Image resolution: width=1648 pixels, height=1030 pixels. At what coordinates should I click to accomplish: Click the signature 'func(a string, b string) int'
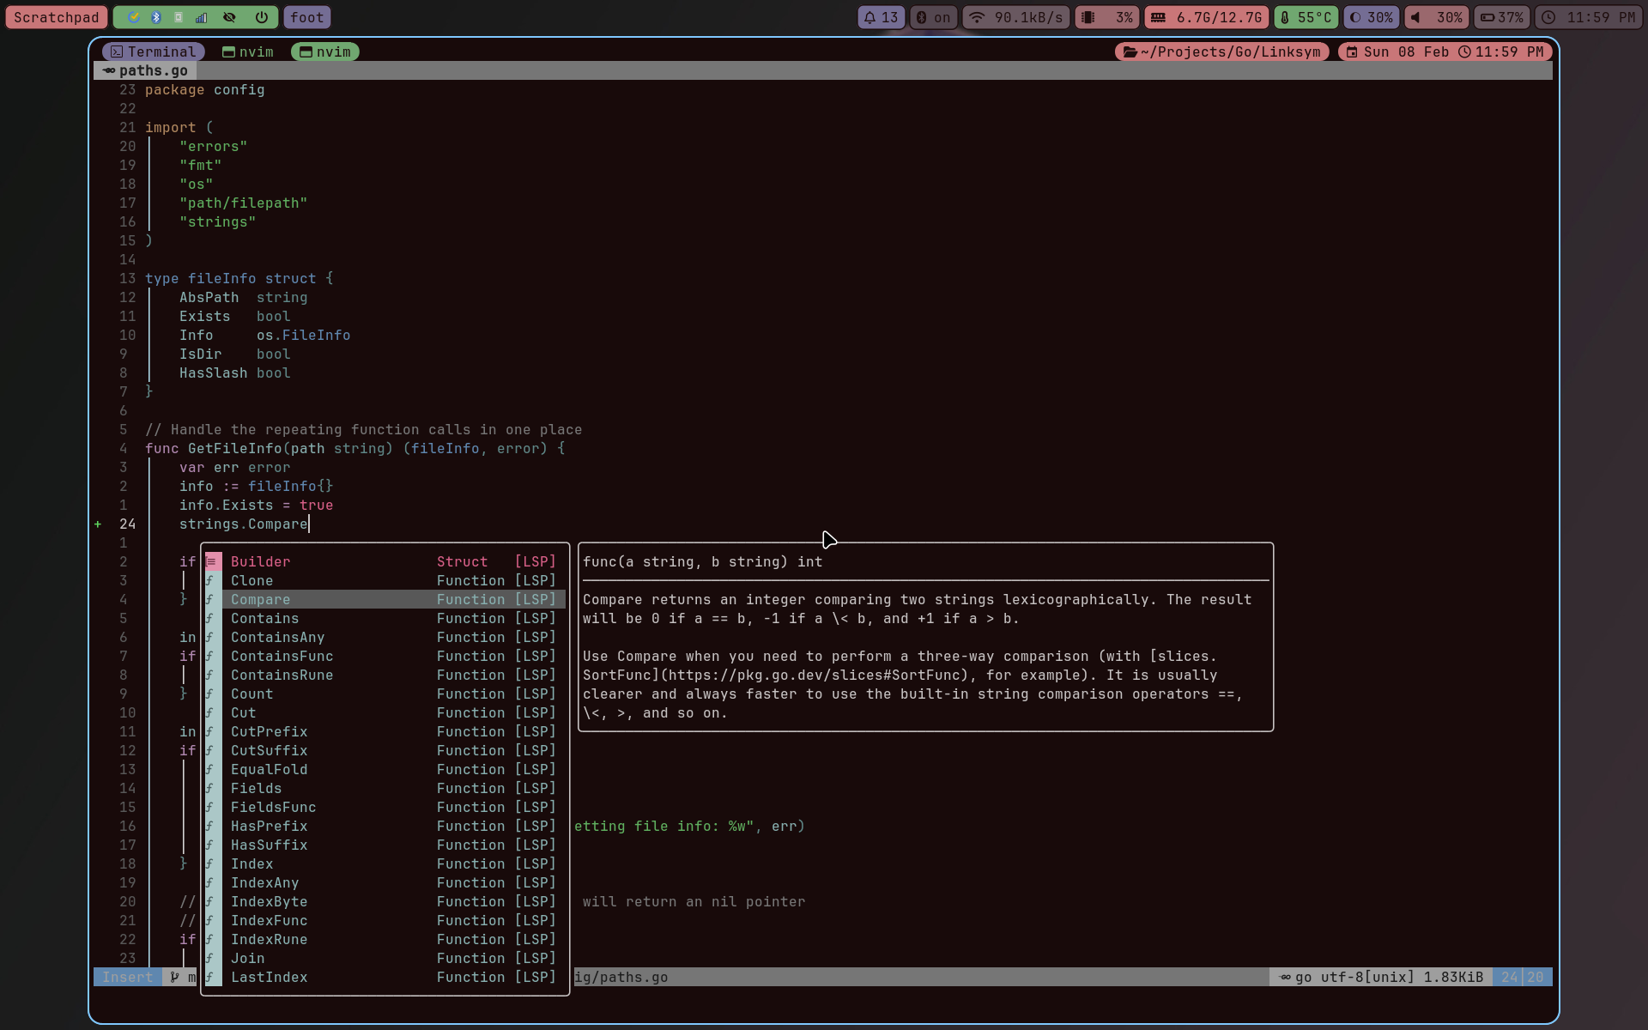tap(702, 561)
